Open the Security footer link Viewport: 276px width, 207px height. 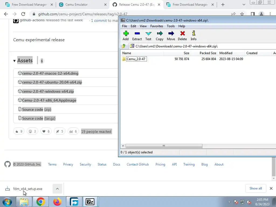coord(85,164)
